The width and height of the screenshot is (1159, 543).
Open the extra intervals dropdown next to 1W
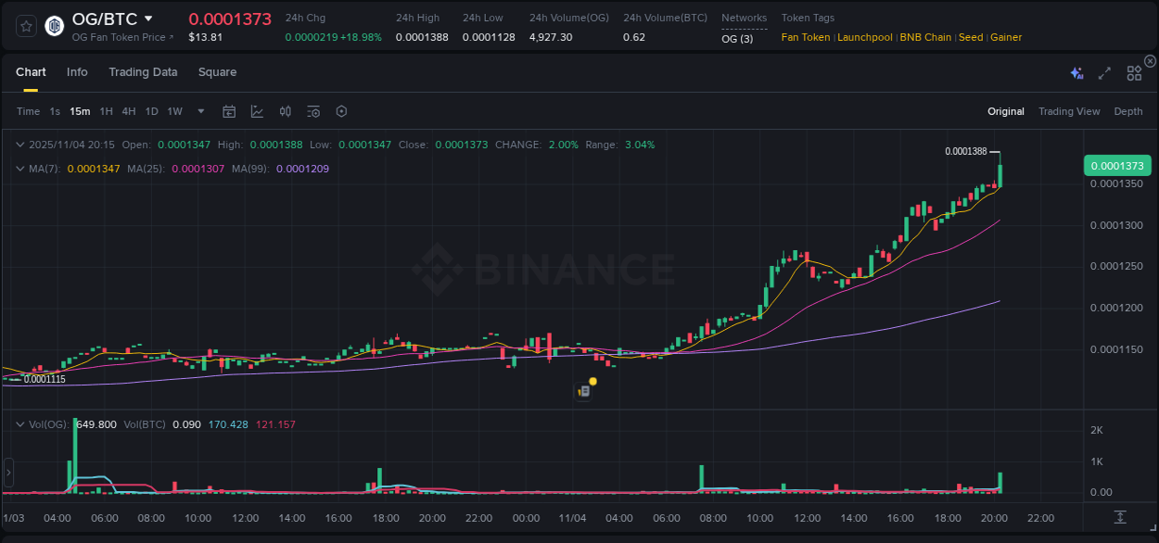[199, 111]
